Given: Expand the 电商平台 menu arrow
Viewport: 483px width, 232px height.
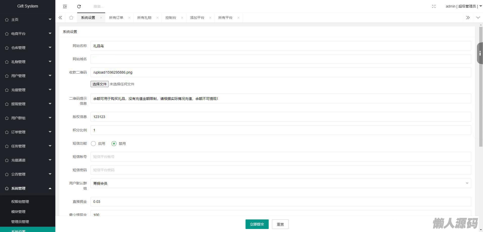Looking at the screenshot, I should (x=50, y=33).
